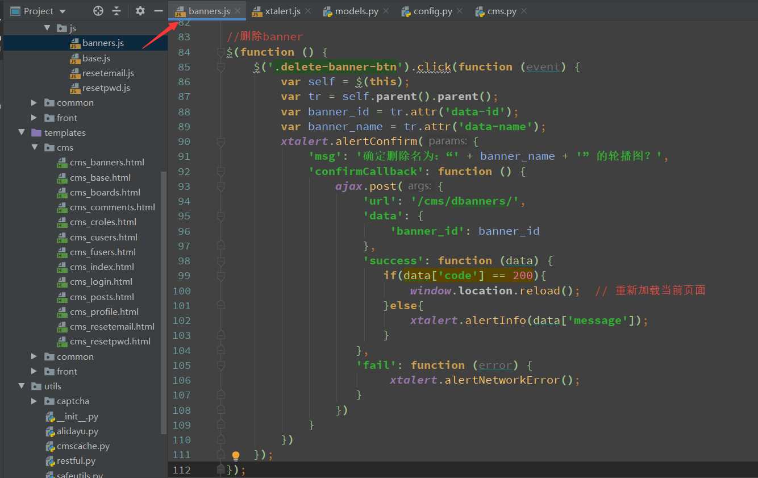Click line number 99 in the gutter
The height and width of the screenshot is (478, 758).
[x=182, y=276]
